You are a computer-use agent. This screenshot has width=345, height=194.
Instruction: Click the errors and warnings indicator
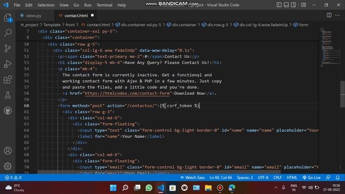(13, 177)
